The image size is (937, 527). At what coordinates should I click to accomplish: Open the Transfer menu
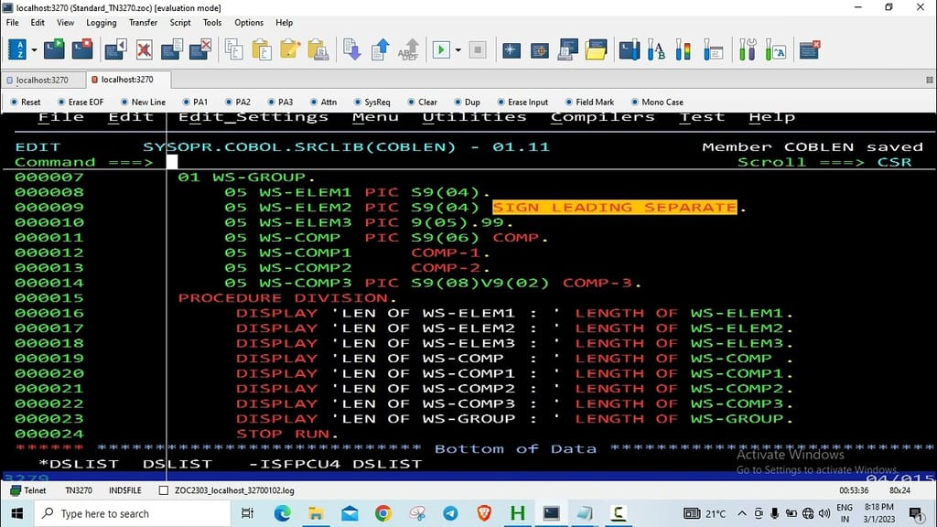coord(143,22)
